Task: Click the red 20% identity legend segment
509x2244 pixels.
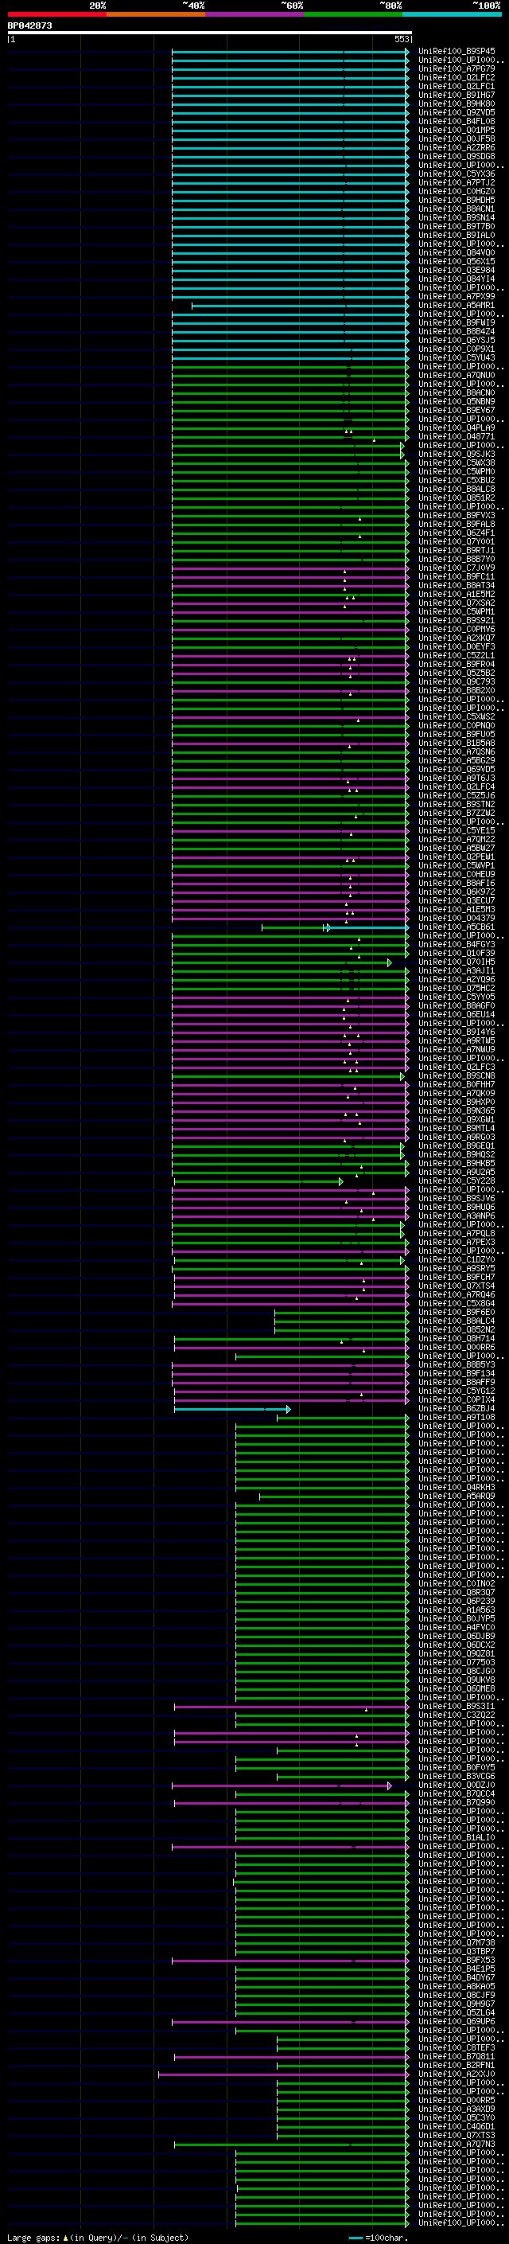Action: [x=56, y=14]
